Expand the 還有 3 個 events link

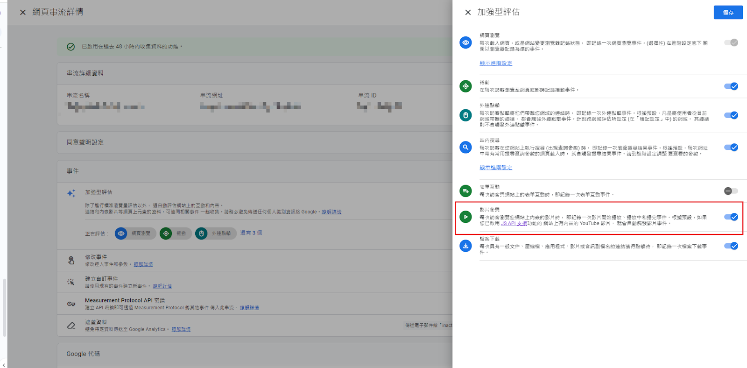(x=251, y=233)
